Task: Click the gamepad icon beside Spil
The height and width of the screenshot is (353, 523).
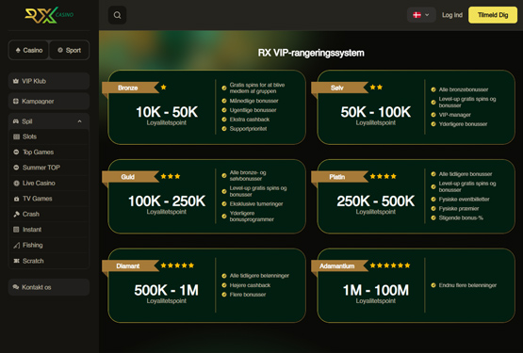Action: point(16,121)
